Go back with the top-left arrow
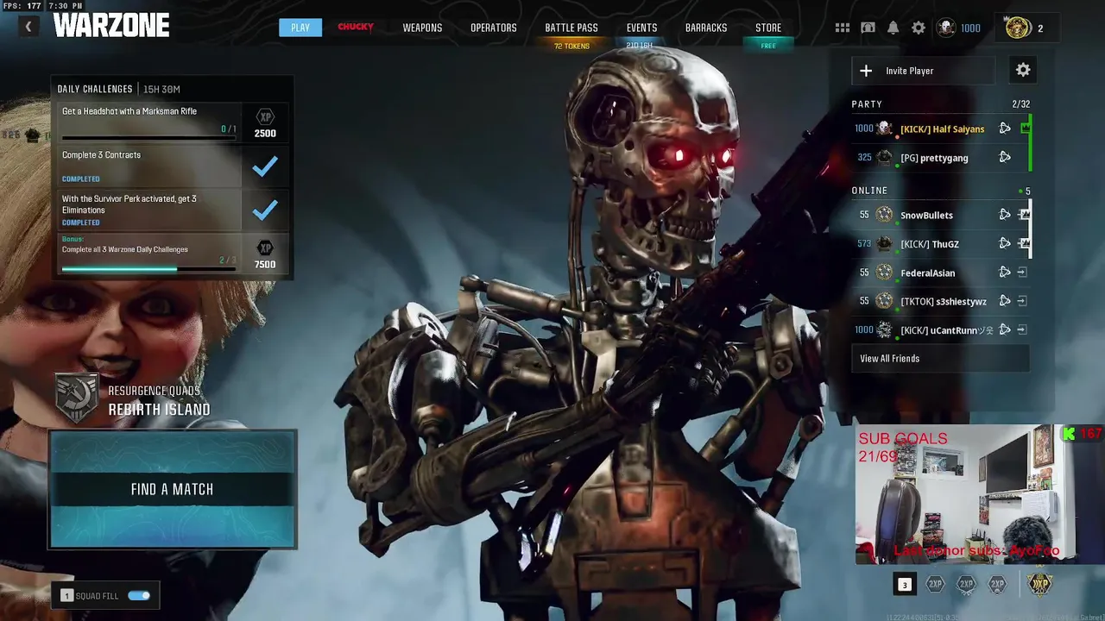 point(28,27)
